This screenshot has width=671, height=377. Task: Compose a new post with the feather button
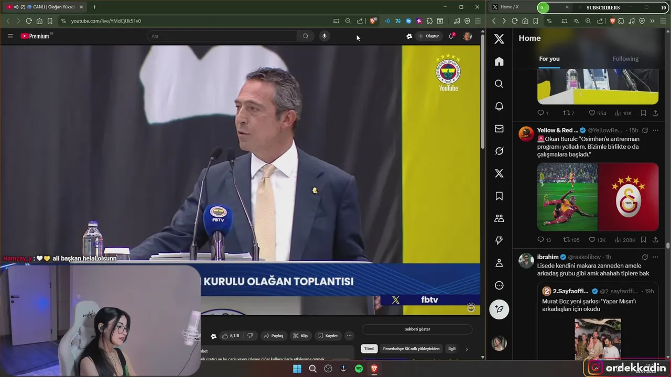499,309
